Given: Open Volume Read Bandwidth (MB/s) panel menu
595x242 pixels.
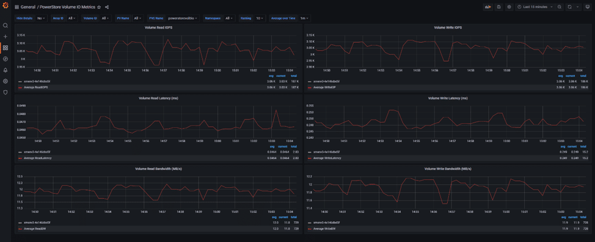Looking at the screenshot, I should click(158, 168).
